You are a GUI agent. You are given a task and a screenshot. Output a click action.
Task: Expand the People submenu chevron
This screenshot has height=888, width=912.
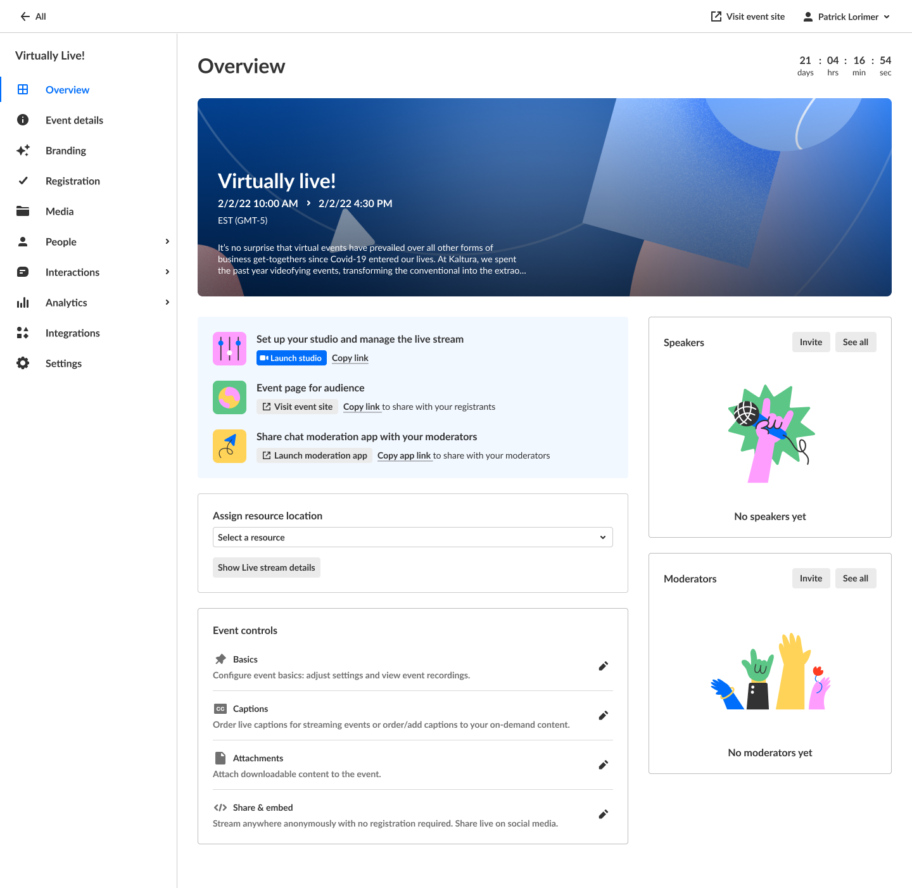point(167,241)
